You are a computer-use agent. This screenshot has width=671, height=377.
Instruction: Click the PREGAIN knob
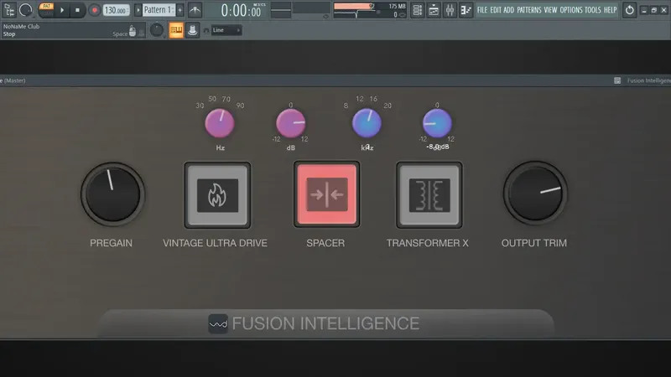click(x=113, y=194)
